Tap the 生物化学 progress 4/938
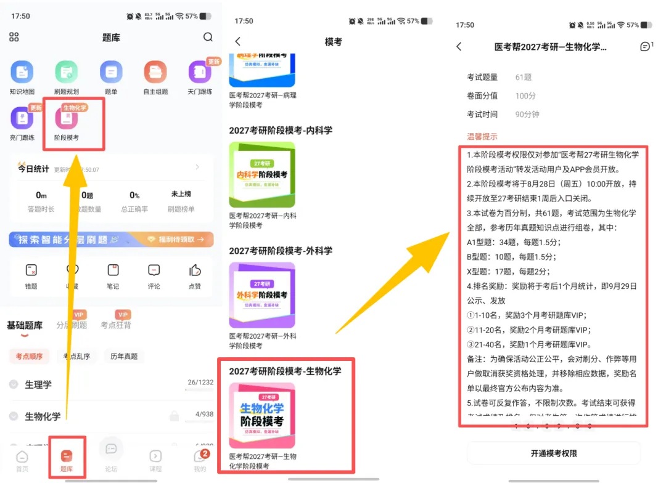Screen dimensions: 666x494 [204, 414]
